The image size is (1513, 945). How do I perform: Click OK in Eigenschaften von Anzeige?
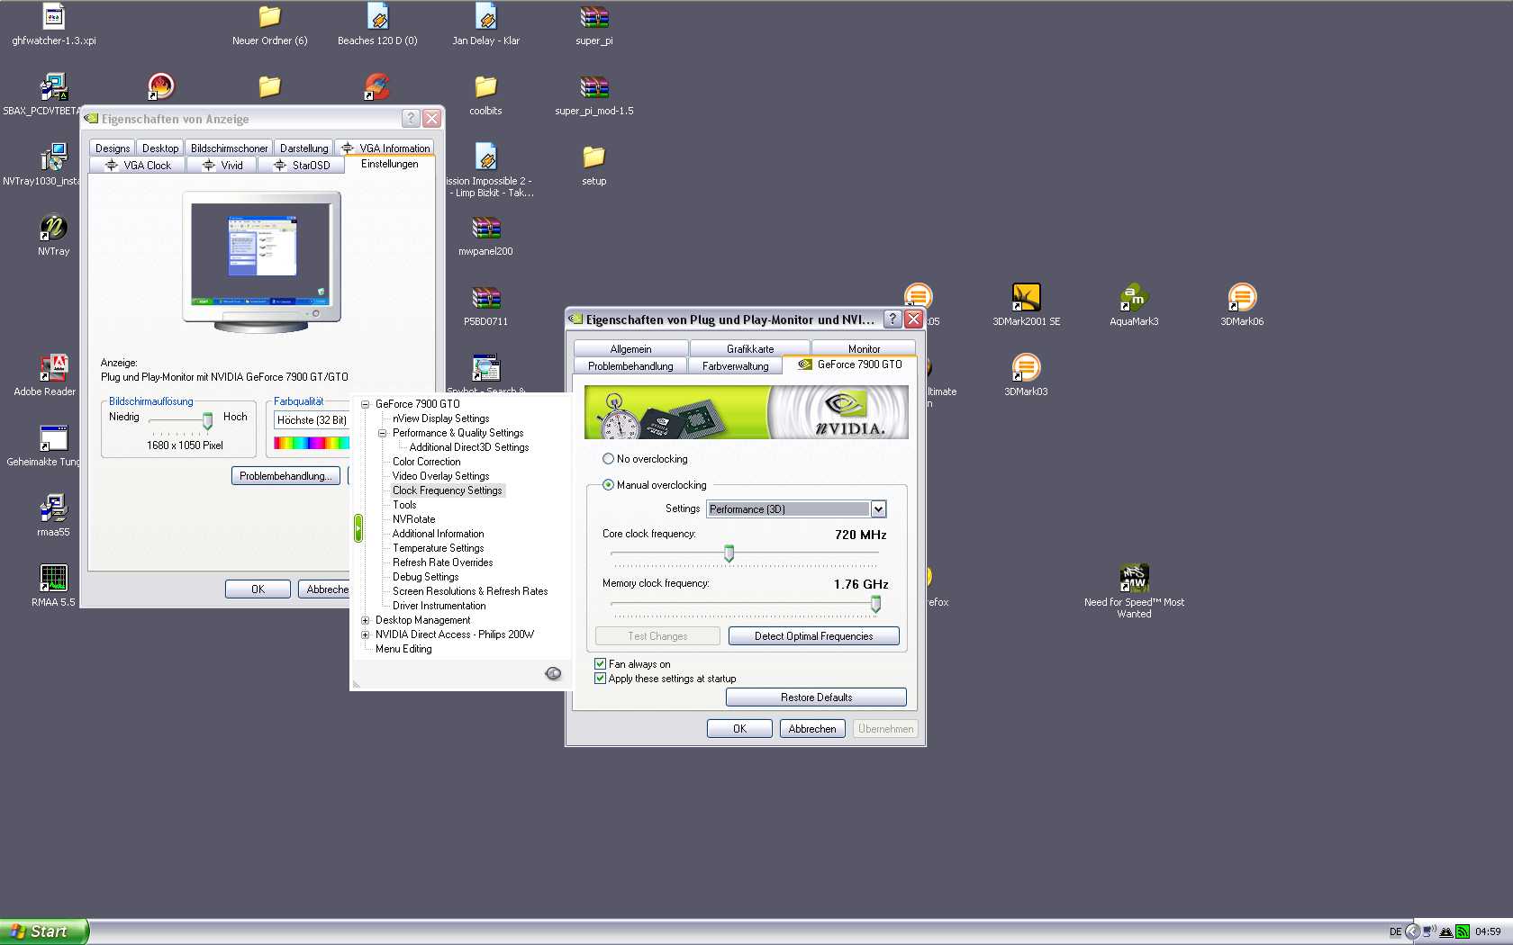[258, 589]
